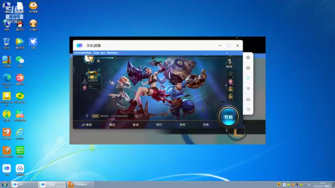The height and width of the screenshot is (188, 335).
Task: Click the hooded champion icon at top right
Action: click(229, 63)
